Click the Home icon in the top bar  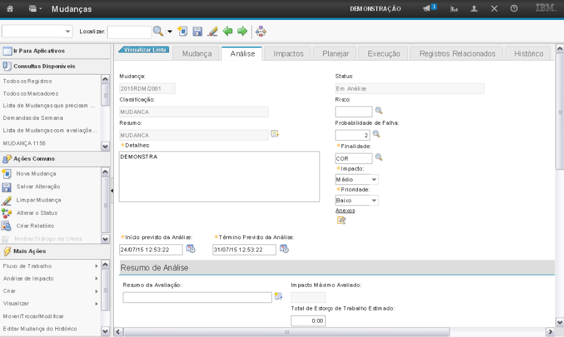pyautogui.click(x=10, y=9)
